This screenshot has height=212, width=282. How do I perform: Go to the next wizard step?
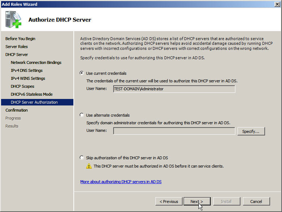(x=197, y=202)
